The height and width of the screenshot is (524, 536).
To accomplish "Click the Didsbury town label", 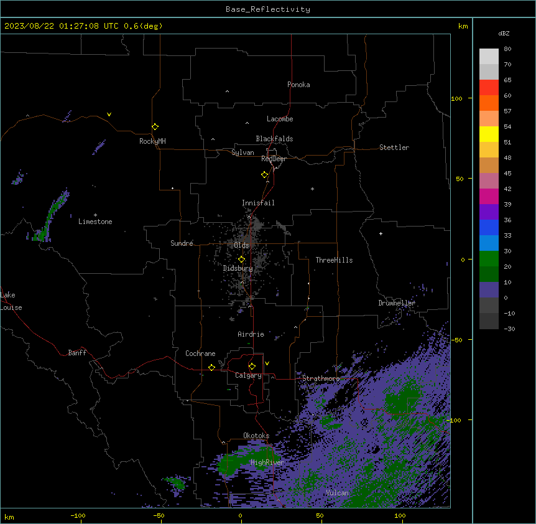I will 238,268.
